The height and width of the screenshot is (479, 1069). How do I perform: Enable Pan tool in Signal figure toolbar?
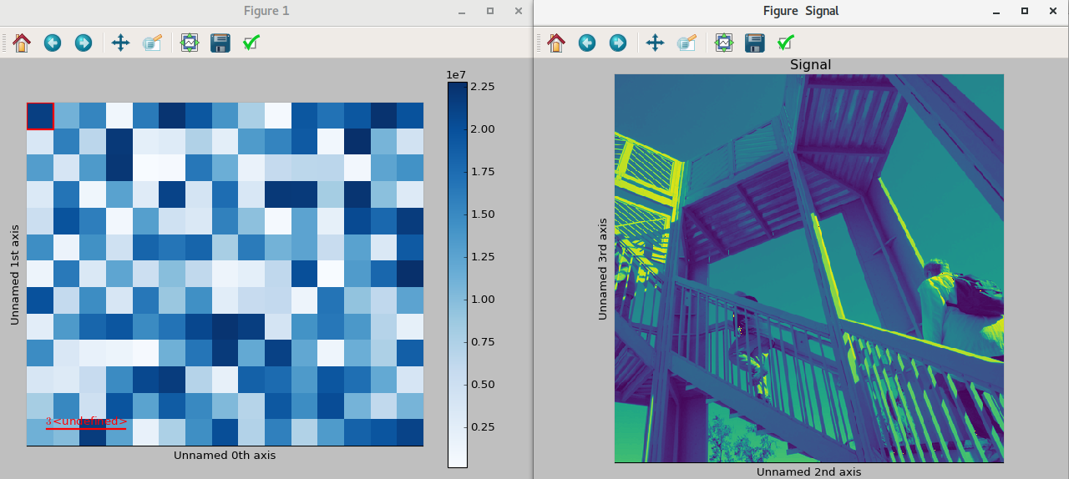(x=655, y=43)
